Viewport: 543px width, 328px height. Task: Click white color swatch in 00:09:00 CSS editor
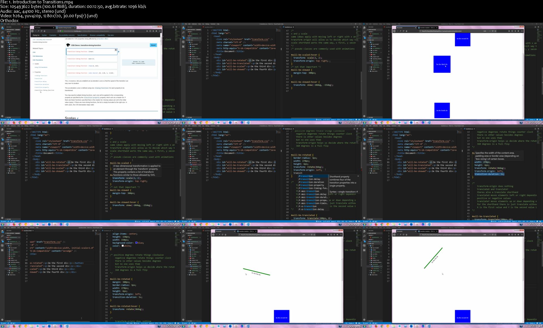(x=122, y=246)
